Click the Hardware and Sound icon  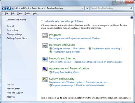coord(45,46)
